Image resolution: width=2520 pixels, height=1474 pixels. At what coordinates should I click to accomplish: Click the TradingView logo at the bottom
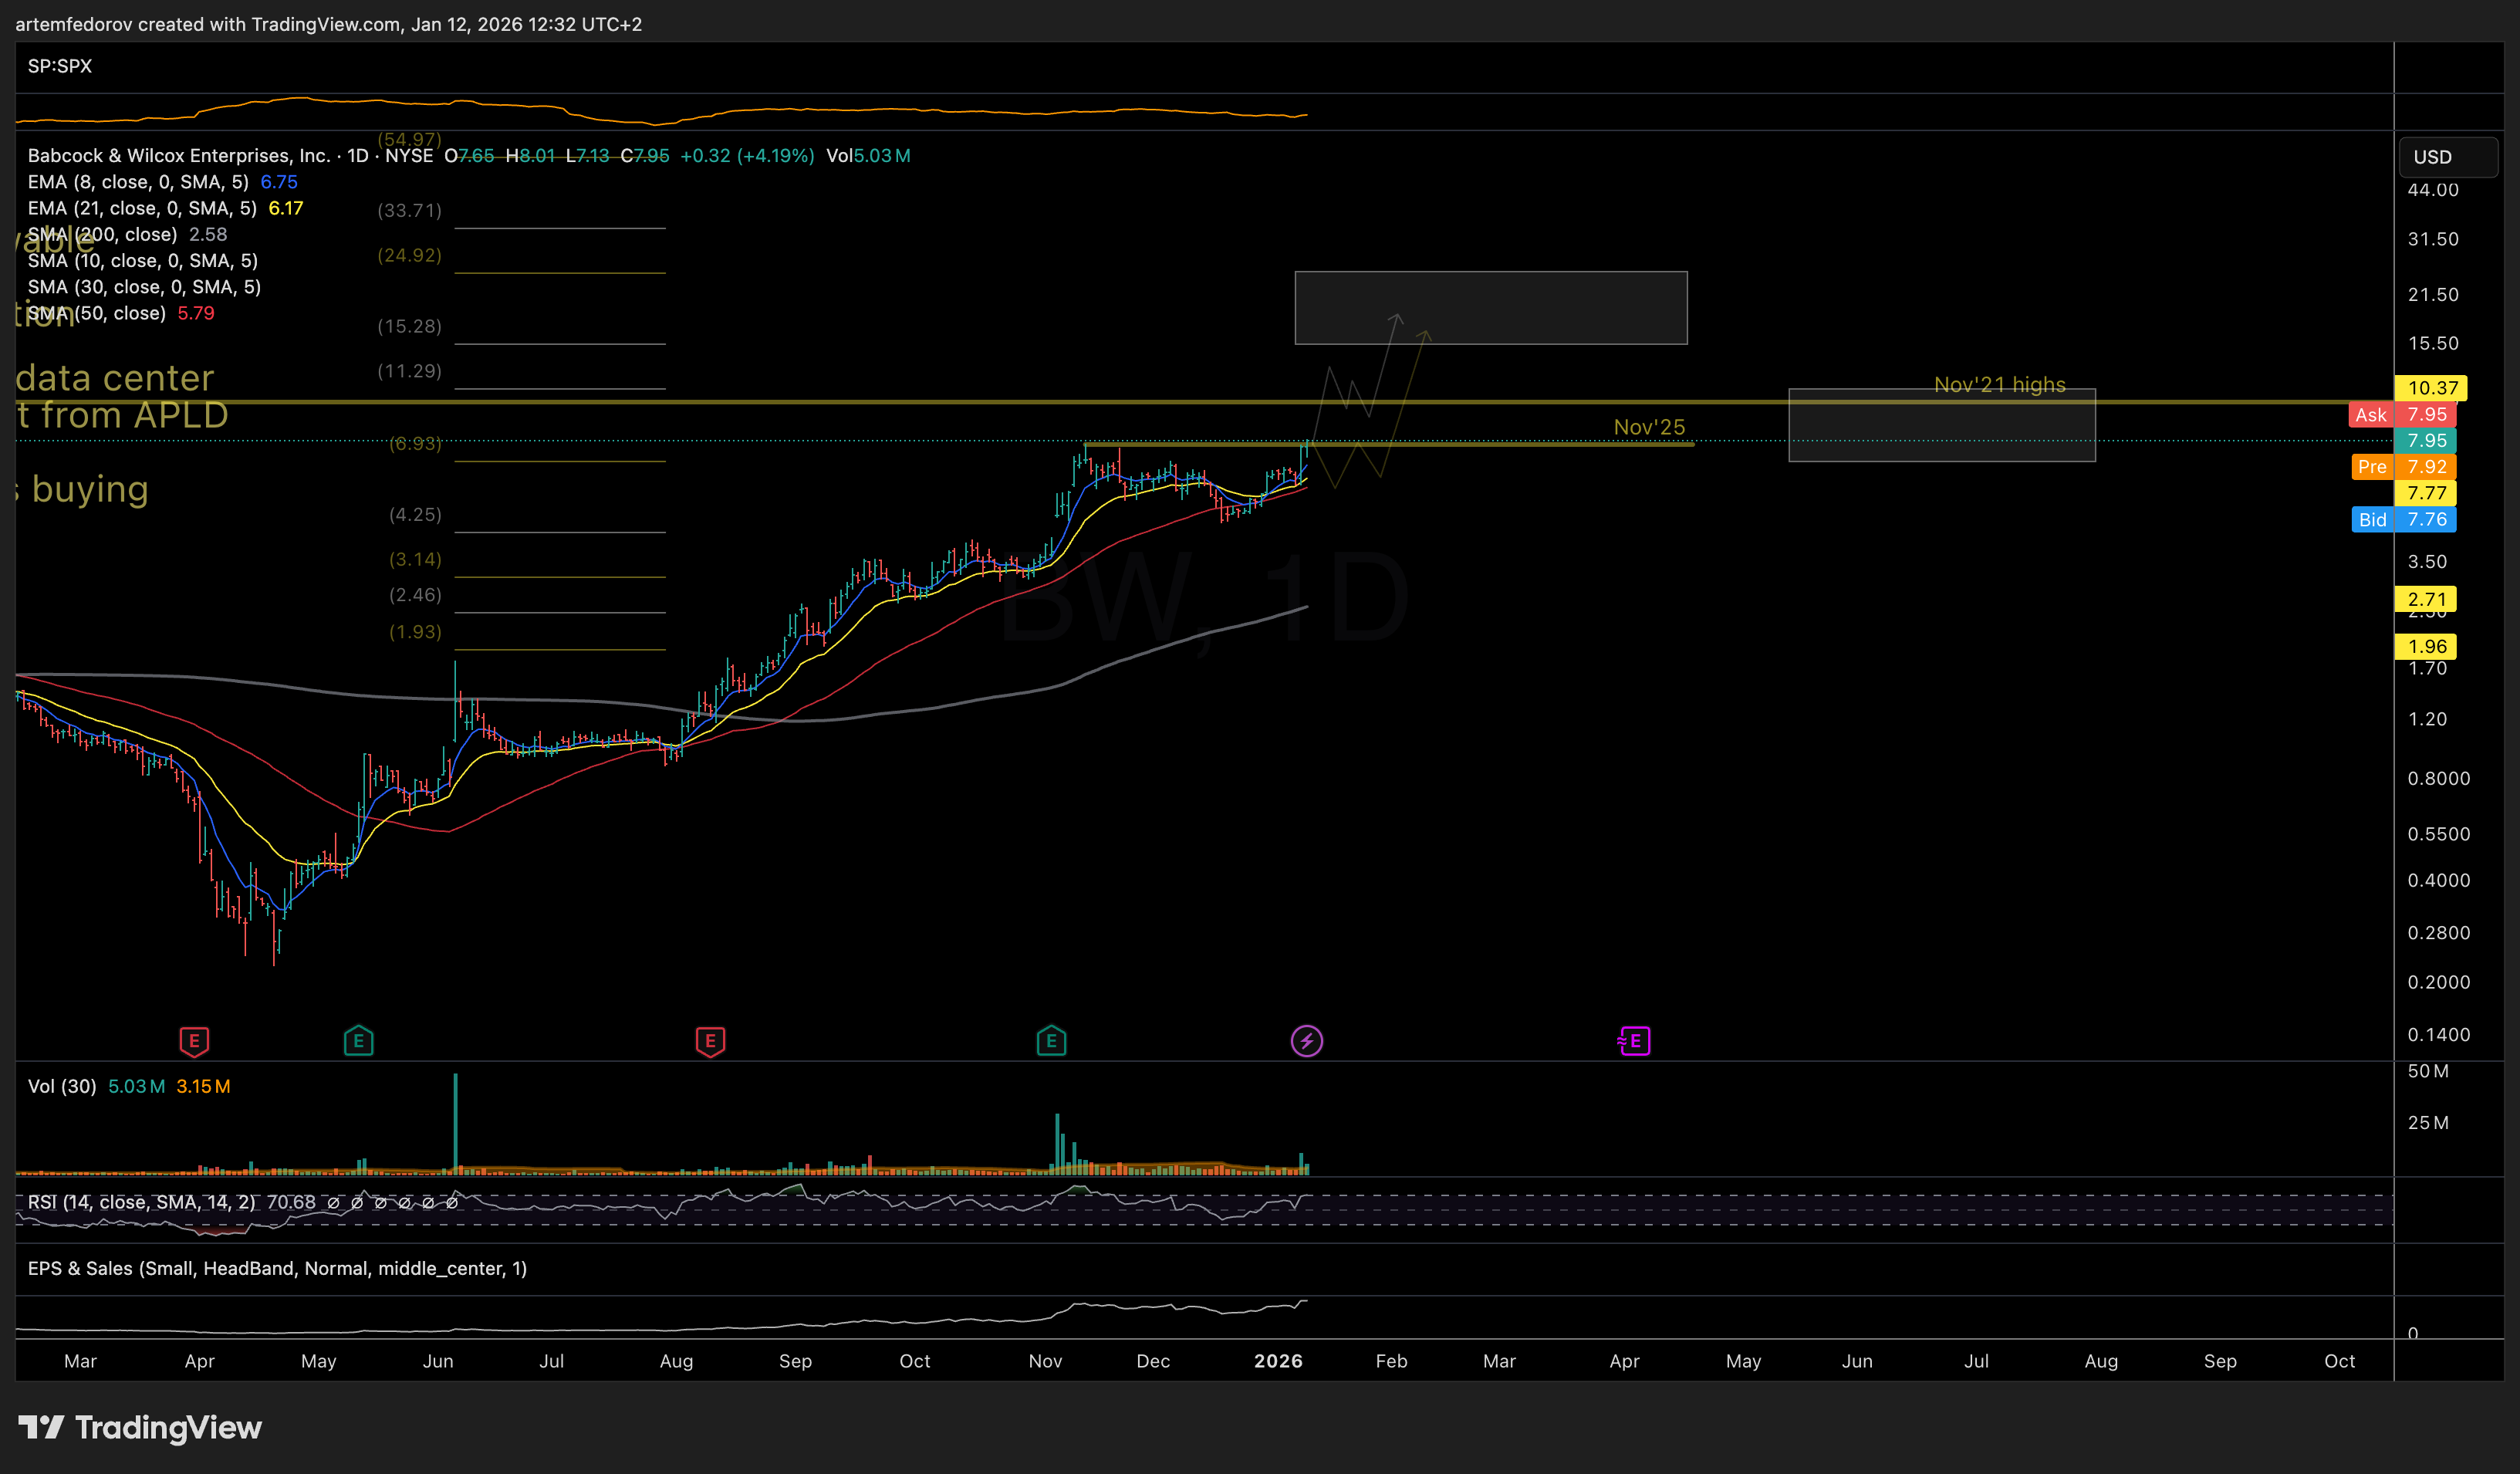tap(140, 1428)
